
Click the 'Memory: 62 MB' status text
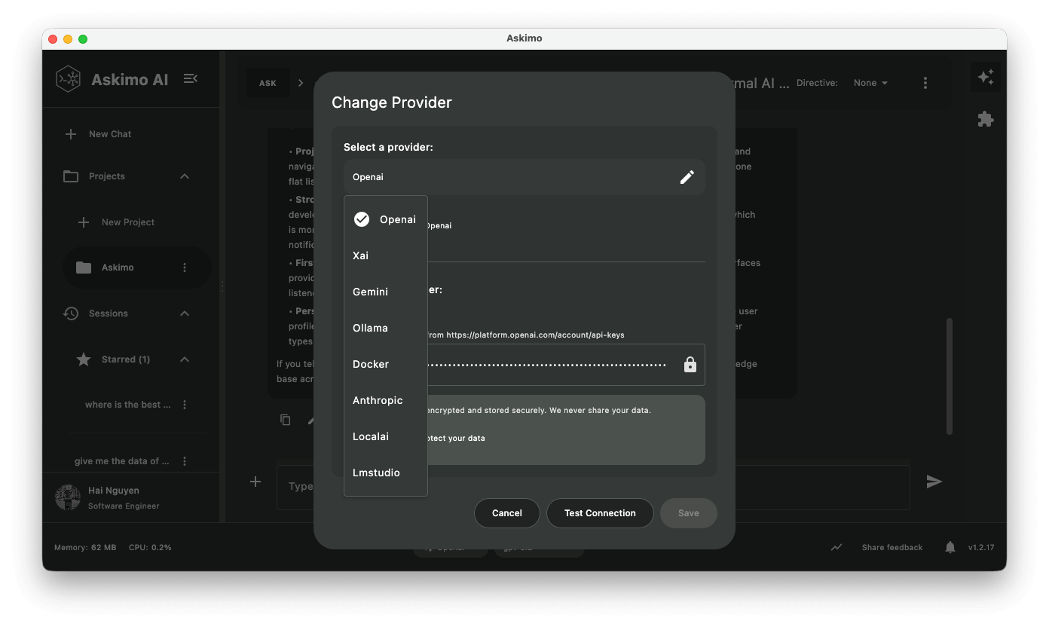(x=85, y=547)
